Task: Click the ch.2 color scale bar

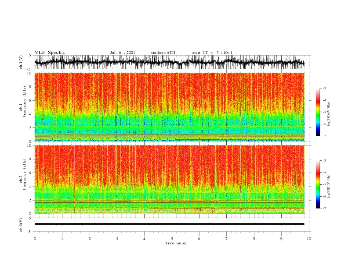Action: pyautogui.click(x=318, y=184)
